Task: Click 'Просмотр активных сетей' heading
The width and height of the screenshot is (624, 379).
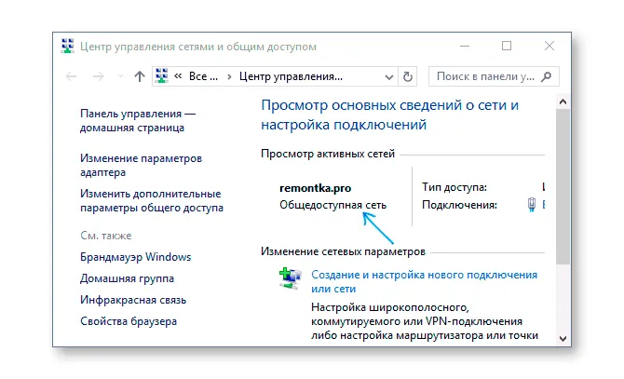Action: (328, 154)
